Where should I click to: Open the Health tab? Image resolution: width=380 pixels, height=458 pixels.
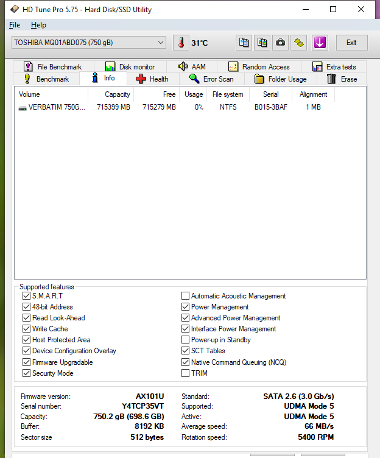pos(152,79)
